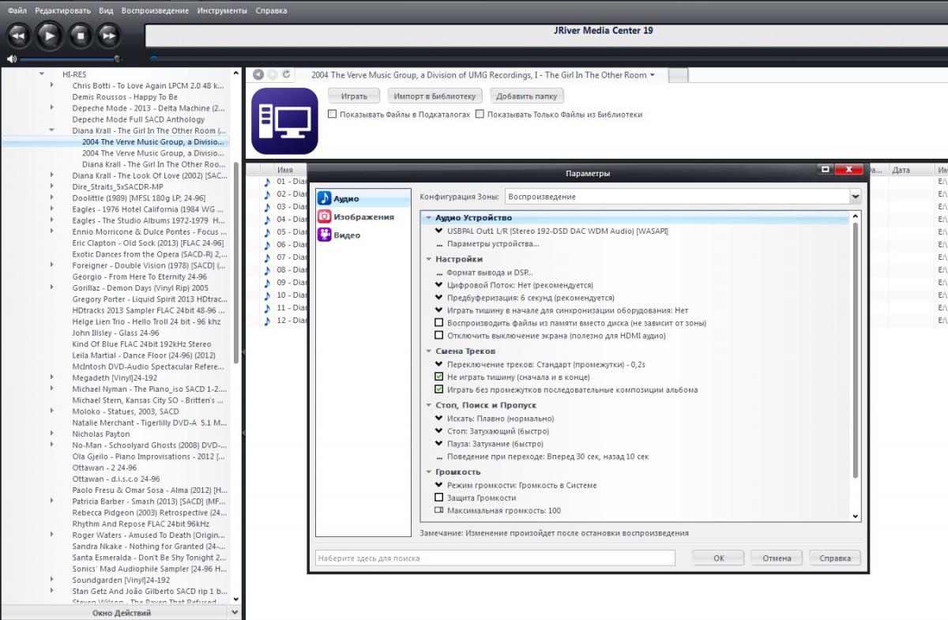Image resolution: width=948 pixels, height=620 pixels.
Task: Open the Справка menu in the menu bar
Action: tap(272, 11)
